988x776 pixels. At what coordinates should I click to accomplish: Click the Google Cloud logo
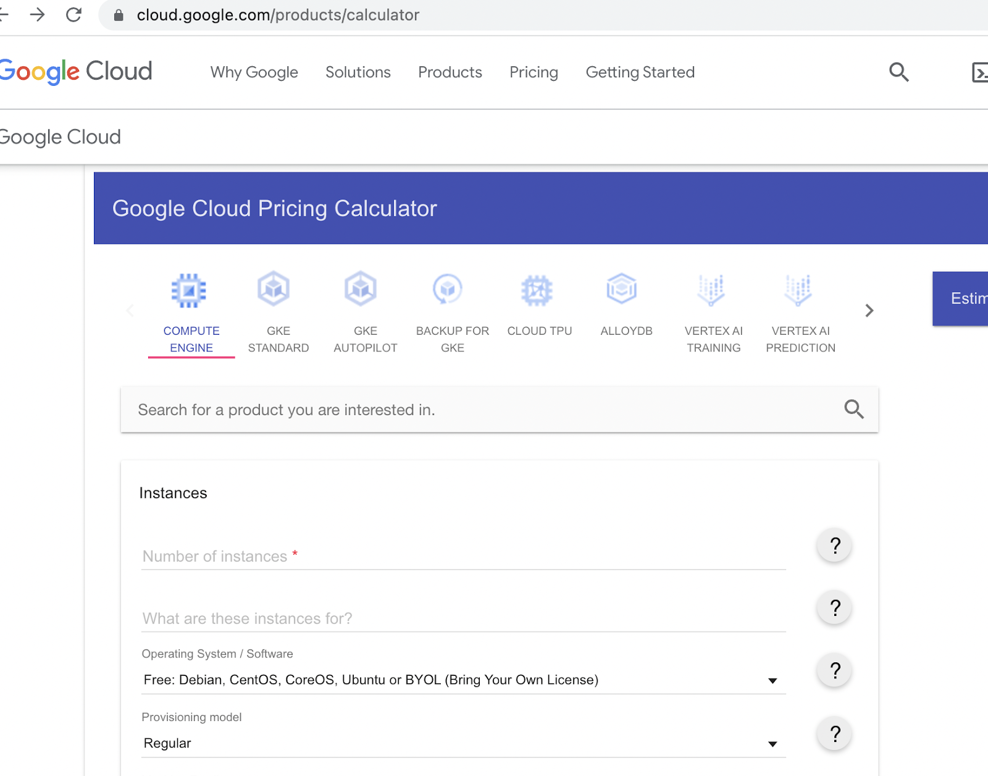(x=75, y=72)
